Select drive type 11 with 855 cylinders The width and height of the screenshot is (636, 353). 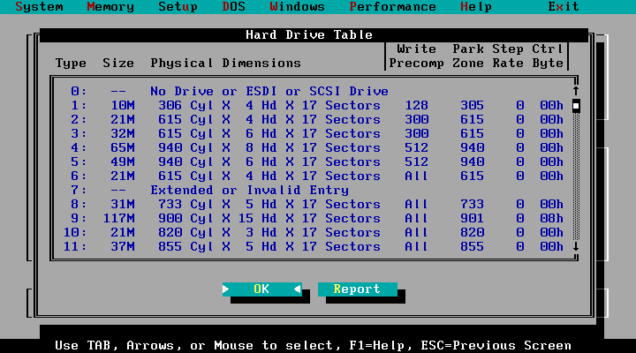click(x=309, y=246)
